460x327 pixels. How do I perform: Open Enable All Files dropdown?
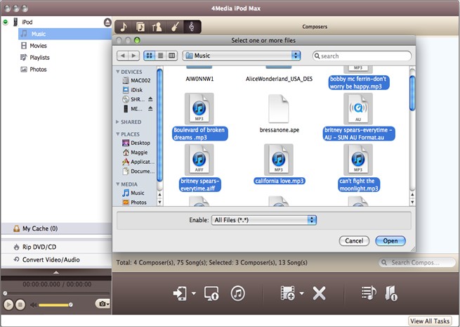[264, 220]
